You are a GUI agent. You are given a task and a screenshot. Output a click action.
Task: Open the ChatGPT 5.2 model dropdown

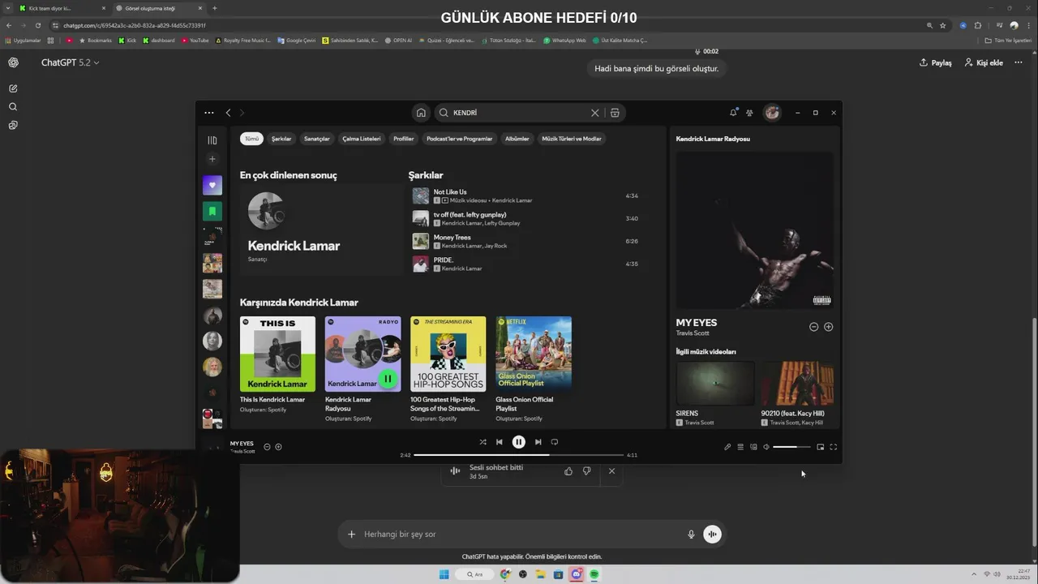71,62
